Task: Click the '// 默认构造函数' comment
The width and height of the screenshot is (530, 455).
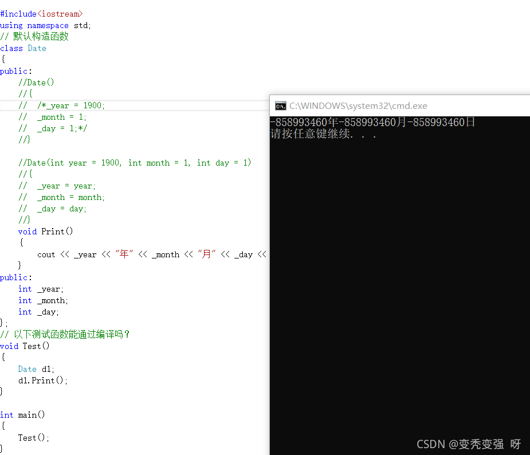Action: (x=34, y=37)
